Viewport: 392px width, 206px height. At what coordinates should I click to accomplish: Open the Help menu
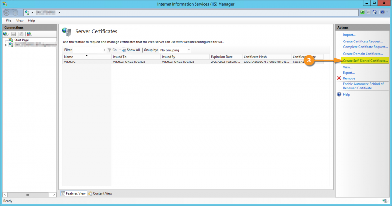pos(31,21)
